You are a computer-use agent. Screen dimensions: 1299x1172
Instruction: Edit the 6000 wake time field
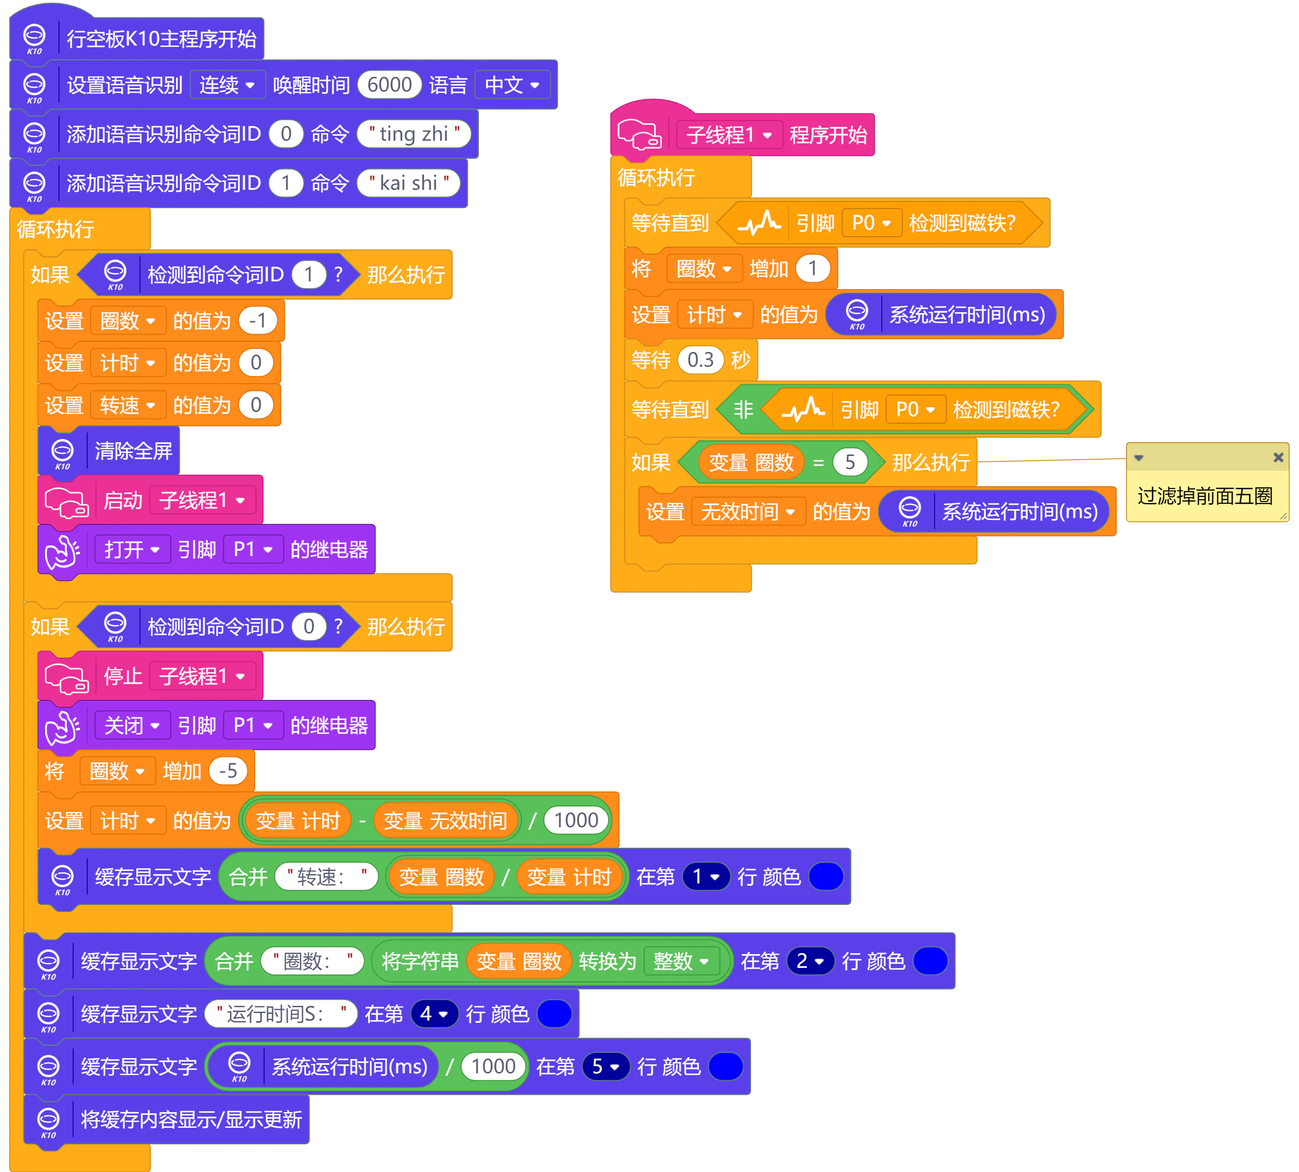tap(389, 85)
